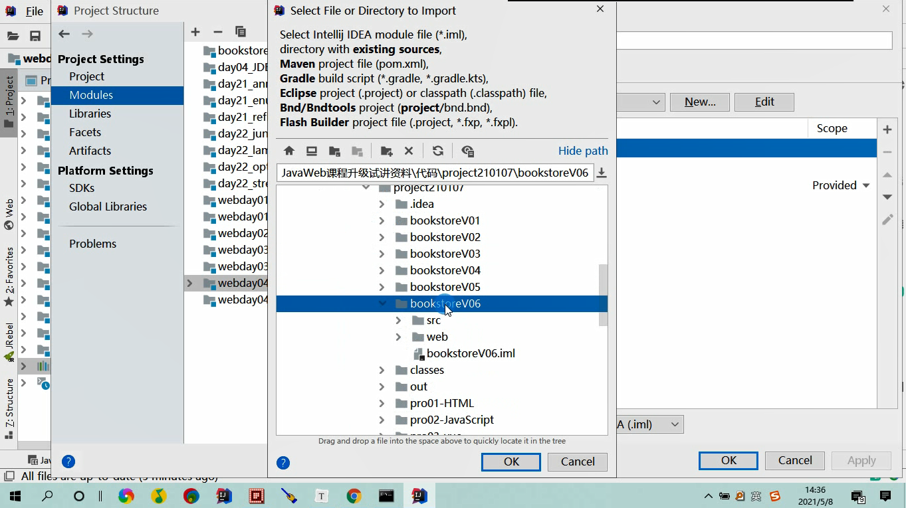Click Cancel in Project Structure window
The height and width of the screenshot is (508, 906).
point(795,460)
